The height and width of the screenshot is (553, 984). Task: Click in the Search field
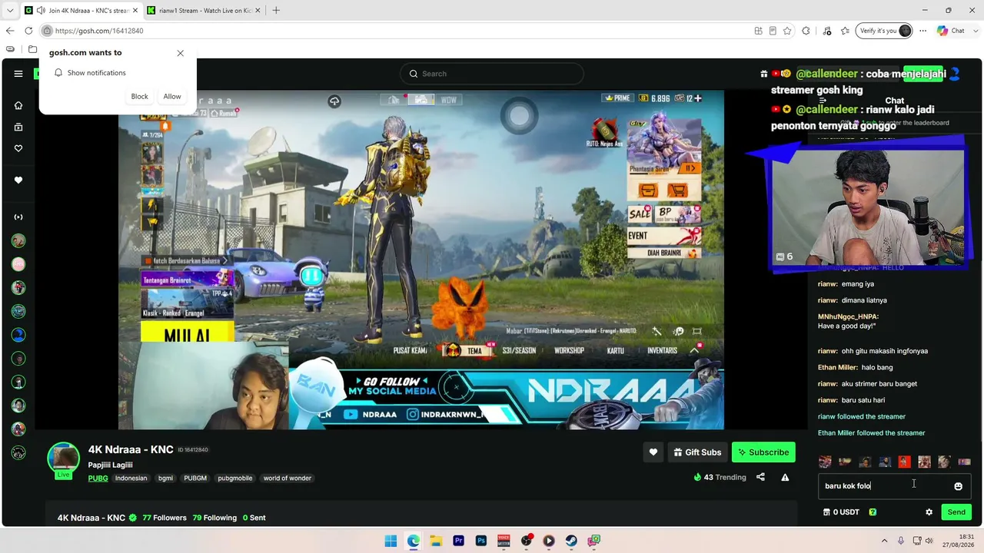click(x=492, y=74)
